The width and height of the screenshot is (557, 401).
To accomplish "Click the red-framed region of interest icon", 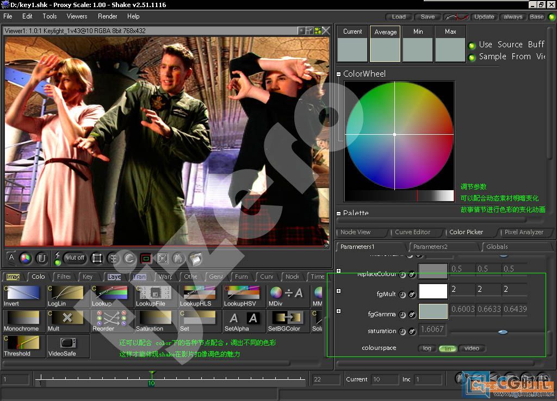I will pos(146,258).
